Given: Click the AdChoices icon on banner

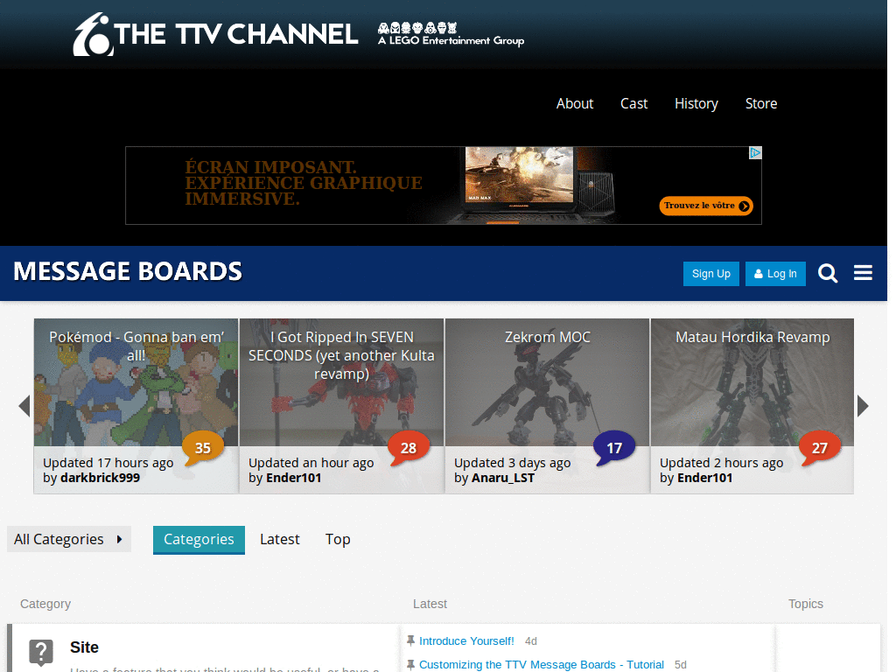Looking at the screenshot, I should 755,153.
